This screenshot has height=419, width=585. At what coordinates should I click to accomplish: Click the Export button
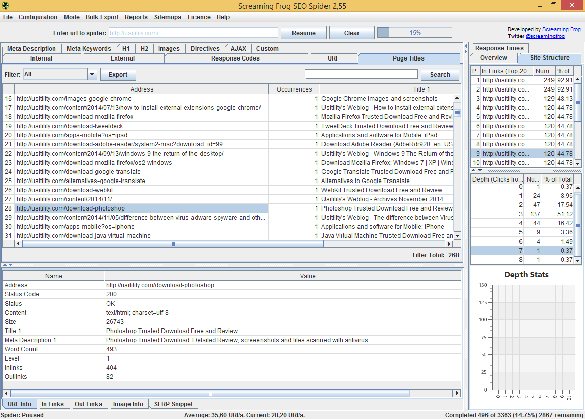click(118, 74)
